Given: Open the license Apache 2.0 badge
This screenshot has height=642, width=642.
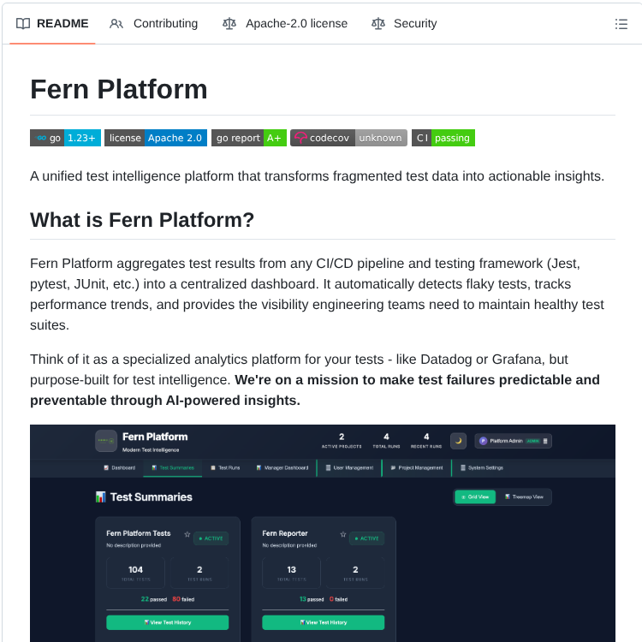Looking at the screenshot, I should point(156,138).
